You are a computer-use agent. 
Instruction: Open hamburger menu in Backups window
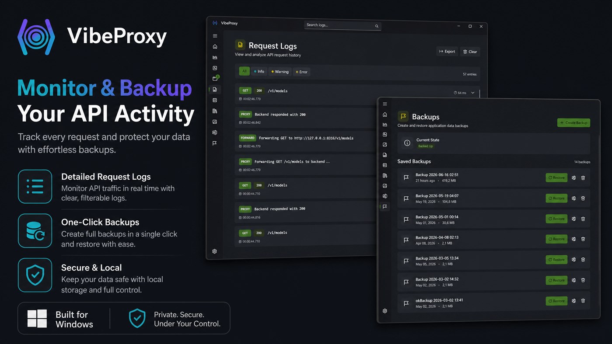click(x=385, y=104)
